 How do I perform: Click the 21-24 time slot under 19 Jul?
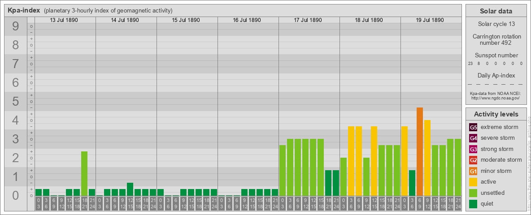(x=458, y=204)
